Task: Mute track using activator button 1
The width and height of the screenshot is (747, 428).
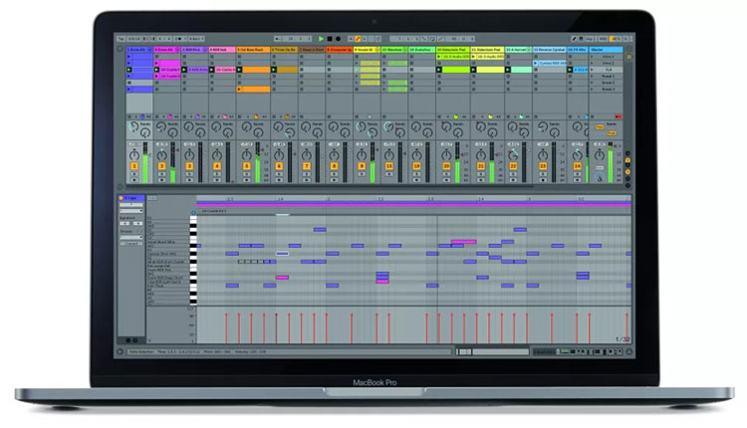Action: point(134,166)
